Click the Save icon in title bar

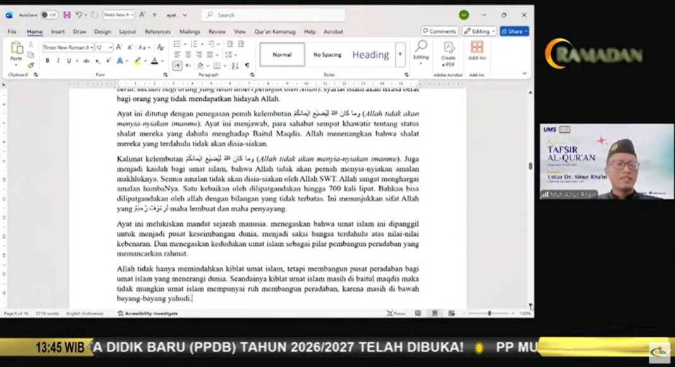(x=67, y=15)
